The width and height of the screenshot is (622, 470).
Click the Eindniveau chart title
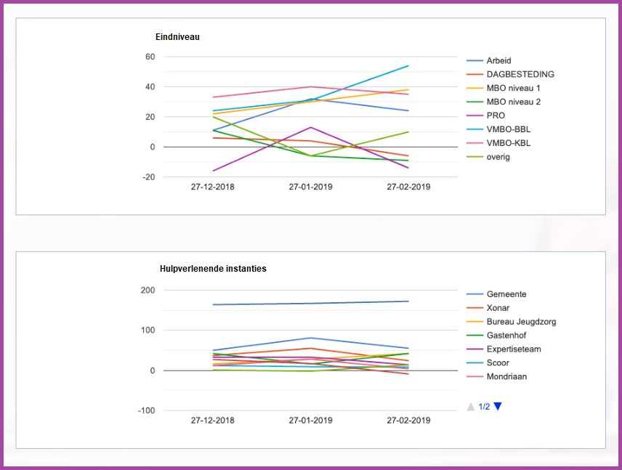(177, 36)
